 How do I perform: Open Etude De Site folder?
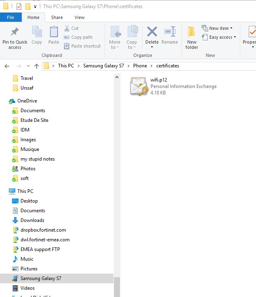tap(34, 120)
